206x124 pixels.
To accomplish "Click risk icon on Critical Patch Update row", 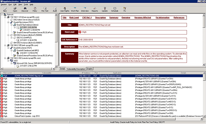I will click(x=2, y=116).
